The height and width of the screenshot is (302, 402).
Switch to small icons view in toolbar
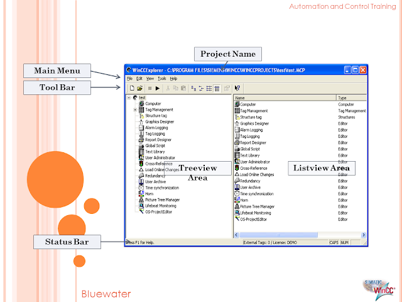(201, 88)
